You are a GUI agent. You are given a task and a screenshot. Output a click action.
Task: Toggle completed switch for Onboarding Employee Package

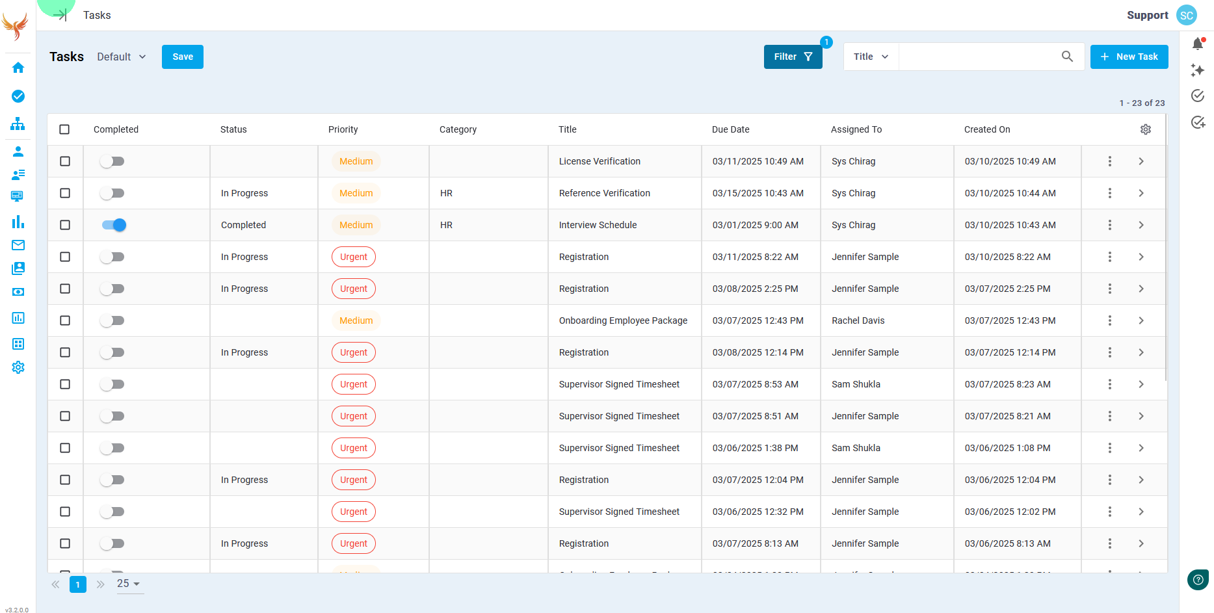112,320
